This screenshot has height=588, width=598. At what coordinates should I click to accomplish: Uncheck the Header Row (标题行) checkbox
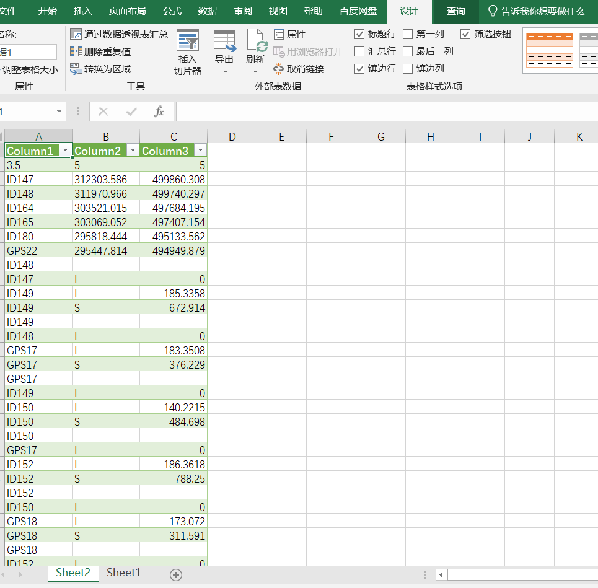click(359, 34)
